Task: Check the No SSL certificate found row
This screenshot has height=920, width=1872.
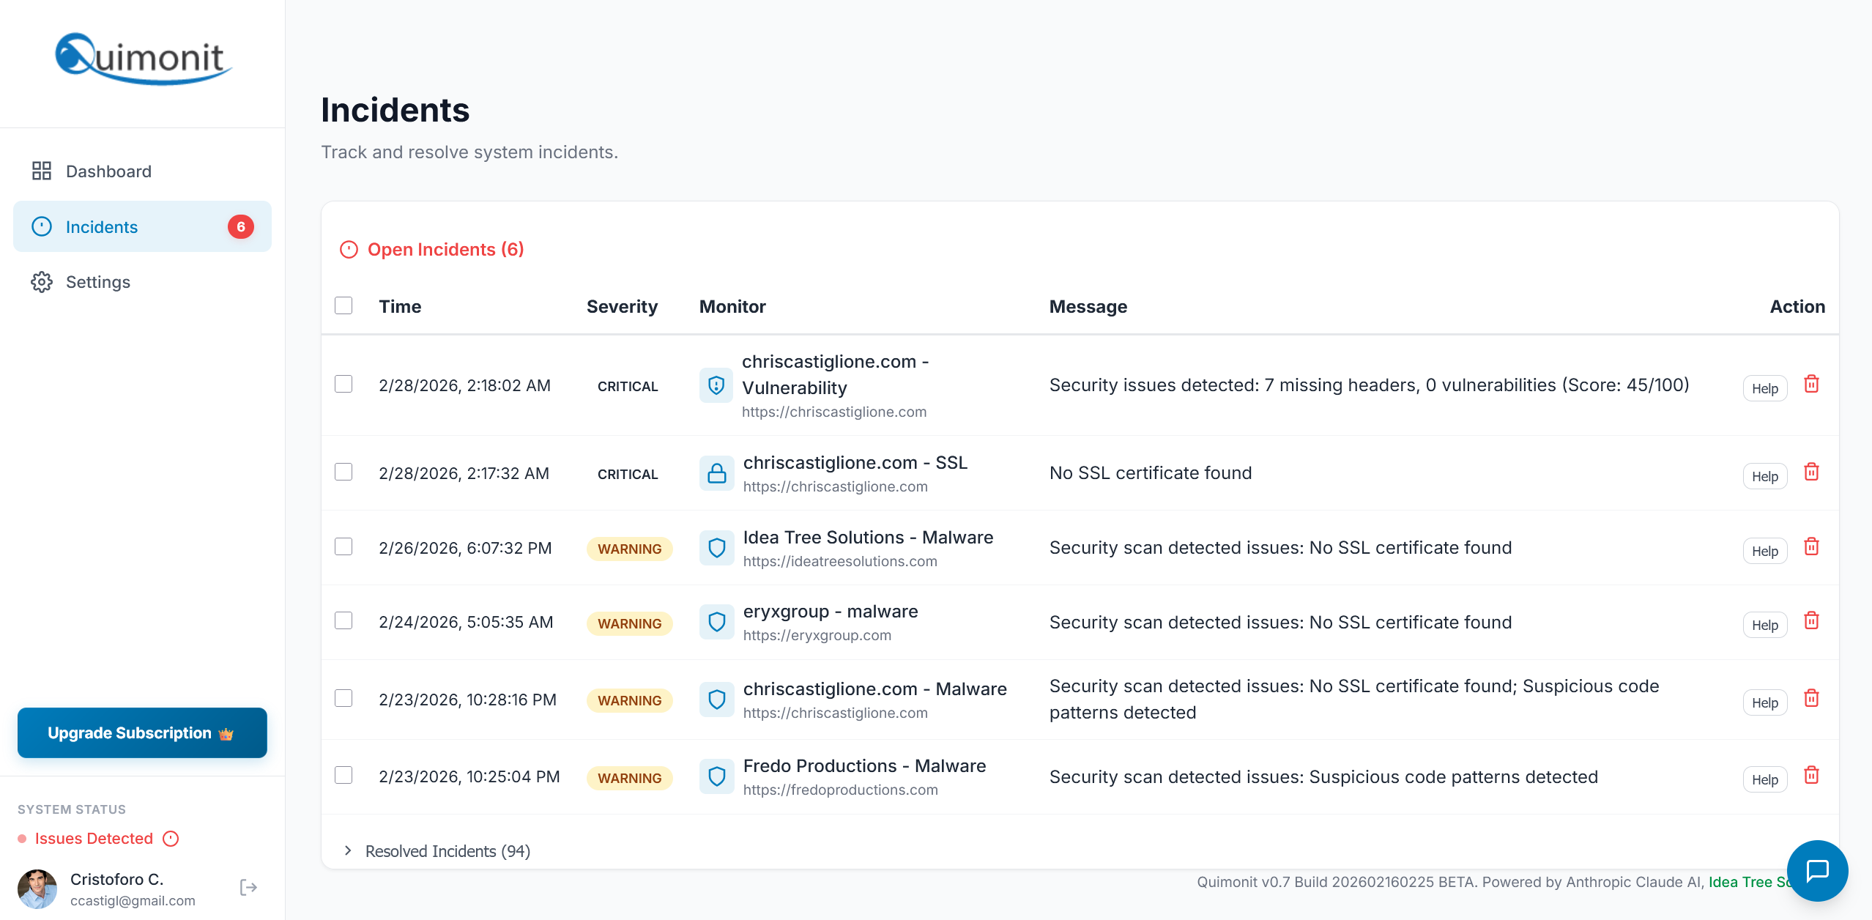Action: (343, 472)
